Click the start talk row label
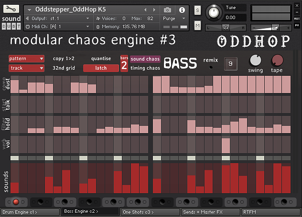 (6, 104)
